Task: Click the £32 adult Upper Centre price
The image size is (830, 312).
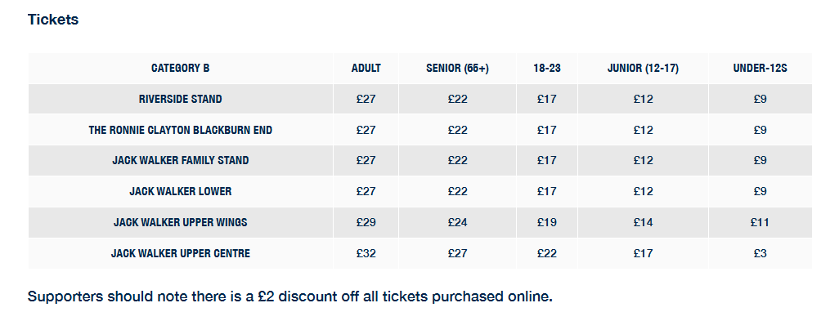Action: click(x=366, y=253)
